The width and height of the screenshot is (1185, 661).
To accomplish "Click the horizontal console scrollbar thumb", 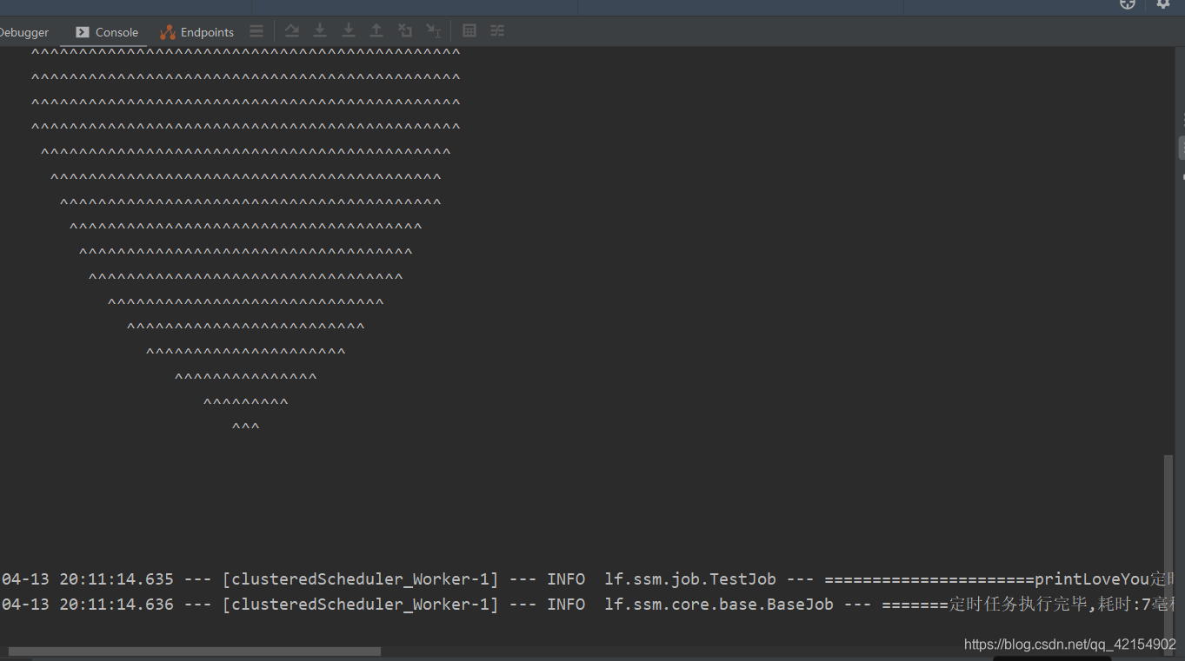I will (x=194, y=651).
